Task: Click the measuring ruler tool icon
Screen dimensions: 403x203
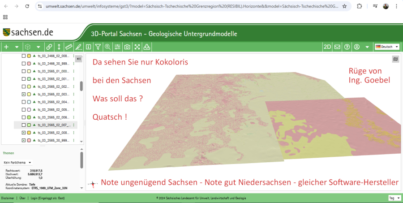Action: click(x=69, y=47)
